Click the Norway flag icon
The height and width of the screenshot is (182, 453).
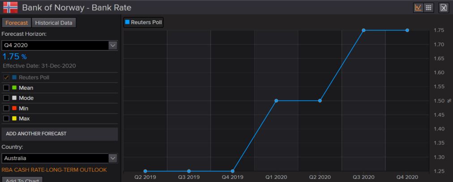click(10, 7)
